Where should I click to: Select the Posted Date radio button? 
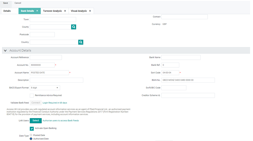tap(31, 135)
